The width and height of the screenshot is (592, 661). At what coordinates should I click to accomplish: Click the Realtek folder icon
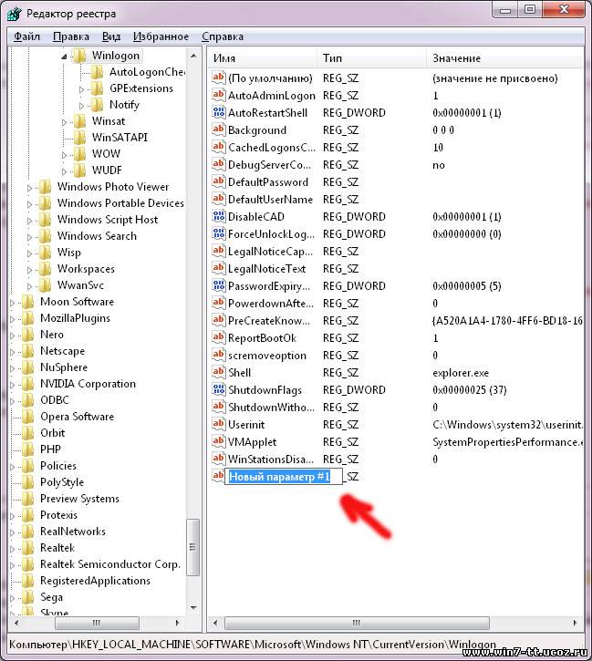[27, 548]
